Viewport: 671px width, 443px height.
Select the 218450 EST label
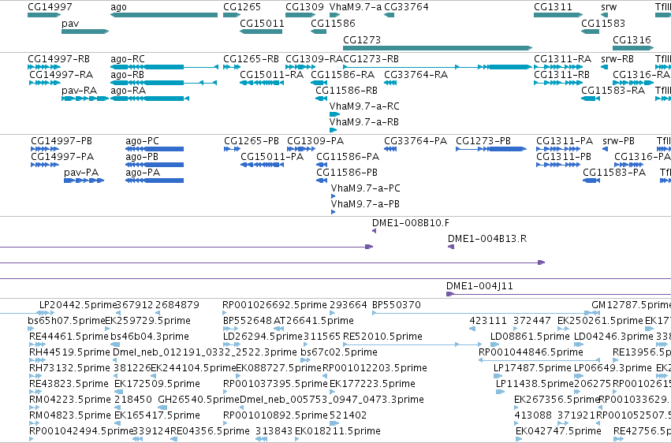pyautogui.click(x=132, y=400)
